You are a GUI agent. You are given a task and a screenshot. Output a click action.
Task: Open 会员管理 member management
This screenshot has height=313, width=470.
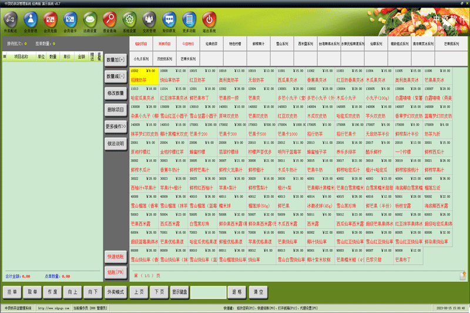click(x=31, y=22)
